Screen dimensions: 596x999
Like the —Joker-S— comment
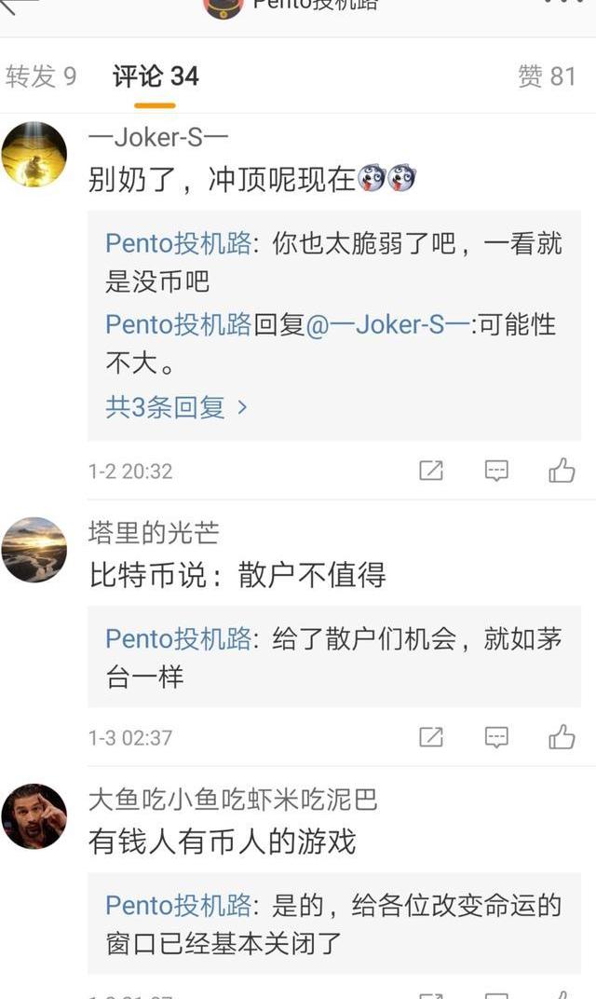pyautogui.click(x=562, y=471)
